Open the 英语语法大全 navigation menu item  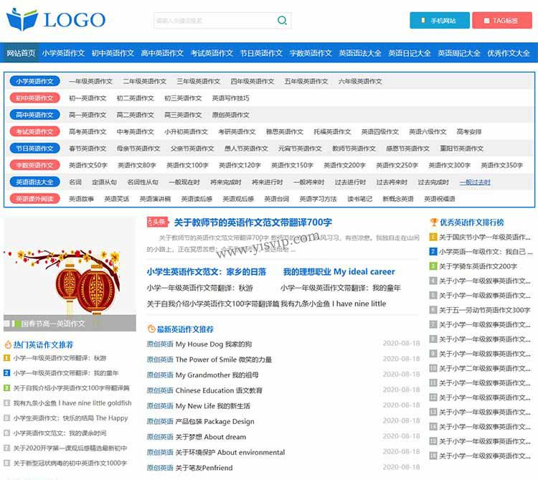pyautogui.click(x=360, y=53)
